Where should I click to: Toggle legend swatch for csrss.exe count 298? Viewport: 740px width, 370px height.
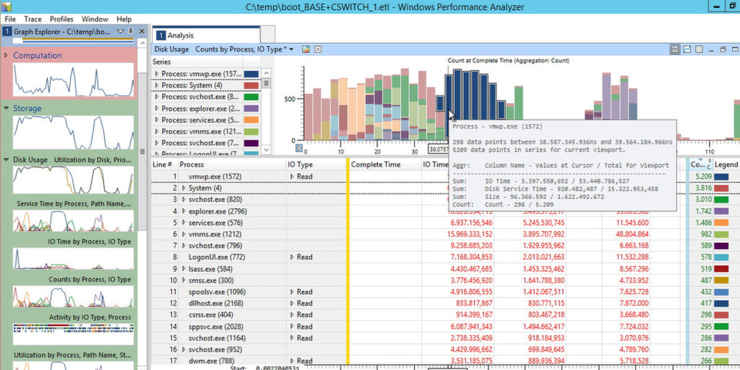721,314
